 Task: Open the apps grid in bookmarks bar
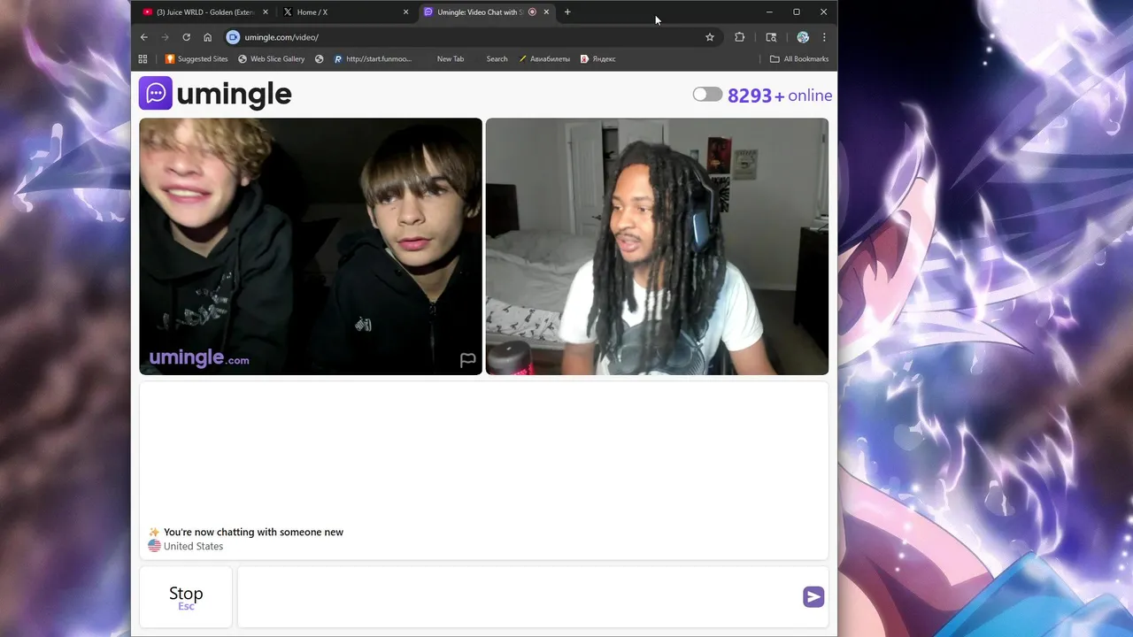(143, 59)
